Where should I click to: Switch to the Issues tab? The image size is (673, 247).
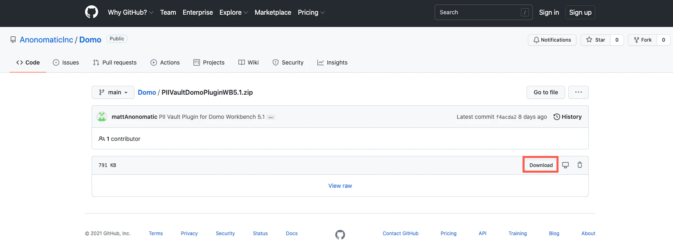(66, 62)
